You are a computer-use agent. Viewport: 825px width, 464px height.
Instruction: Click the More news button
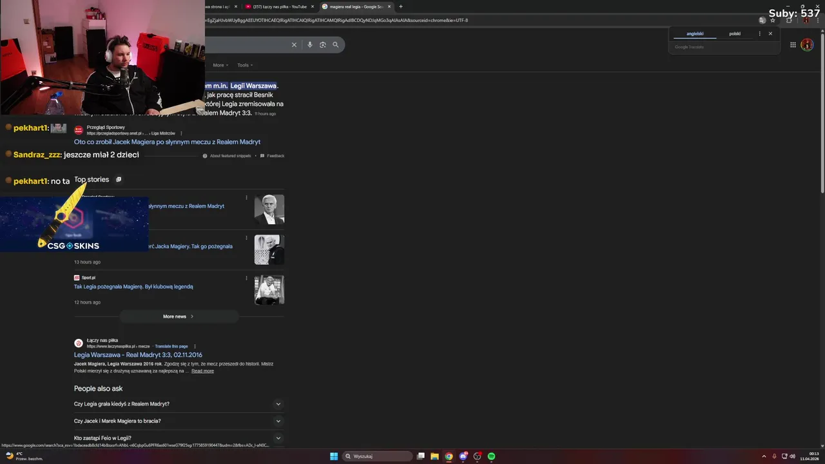coord(179,316)
